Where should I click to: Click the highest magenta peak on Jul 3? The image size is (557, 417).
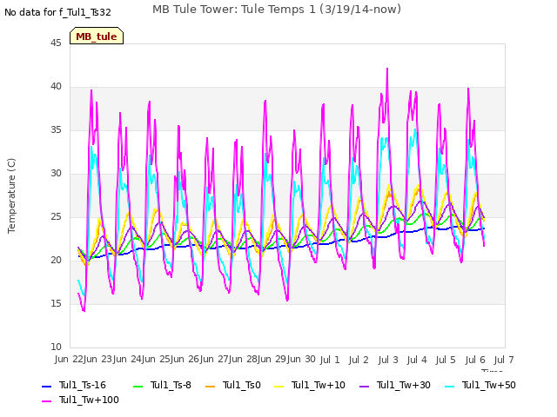[387, 69]
